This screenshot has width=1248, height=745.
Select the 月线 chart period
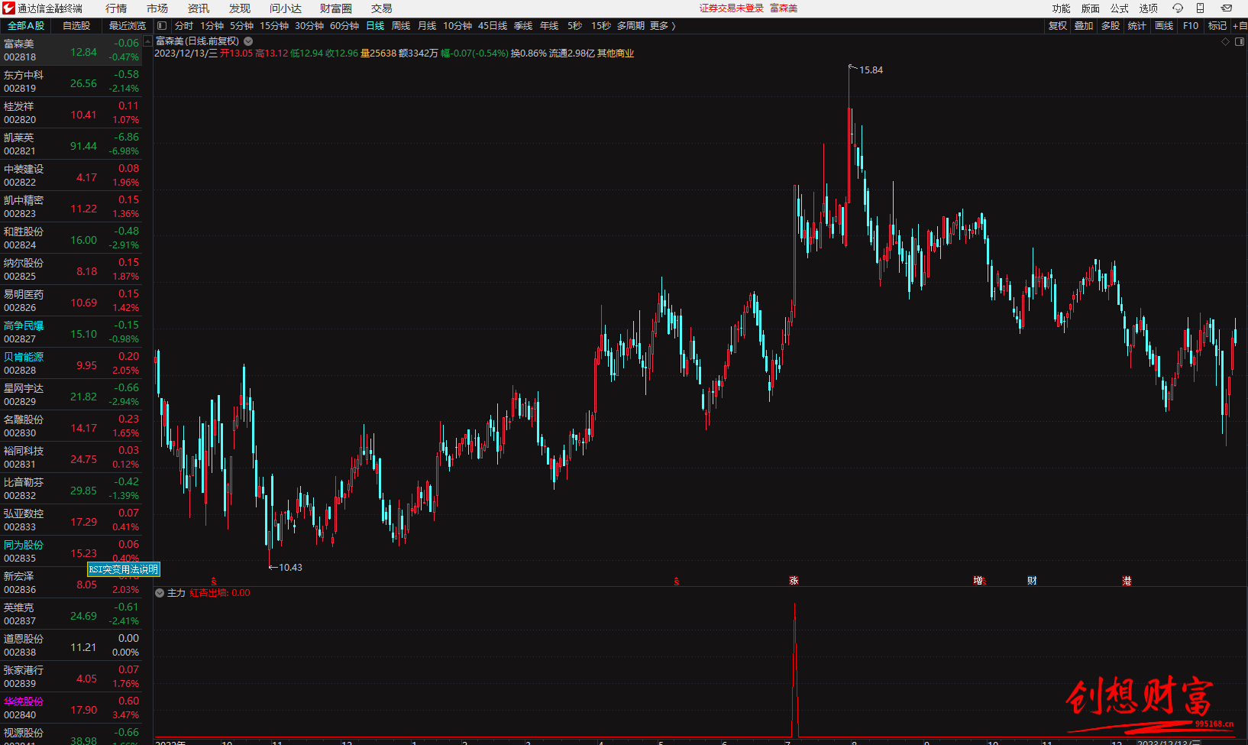point(427,26)
